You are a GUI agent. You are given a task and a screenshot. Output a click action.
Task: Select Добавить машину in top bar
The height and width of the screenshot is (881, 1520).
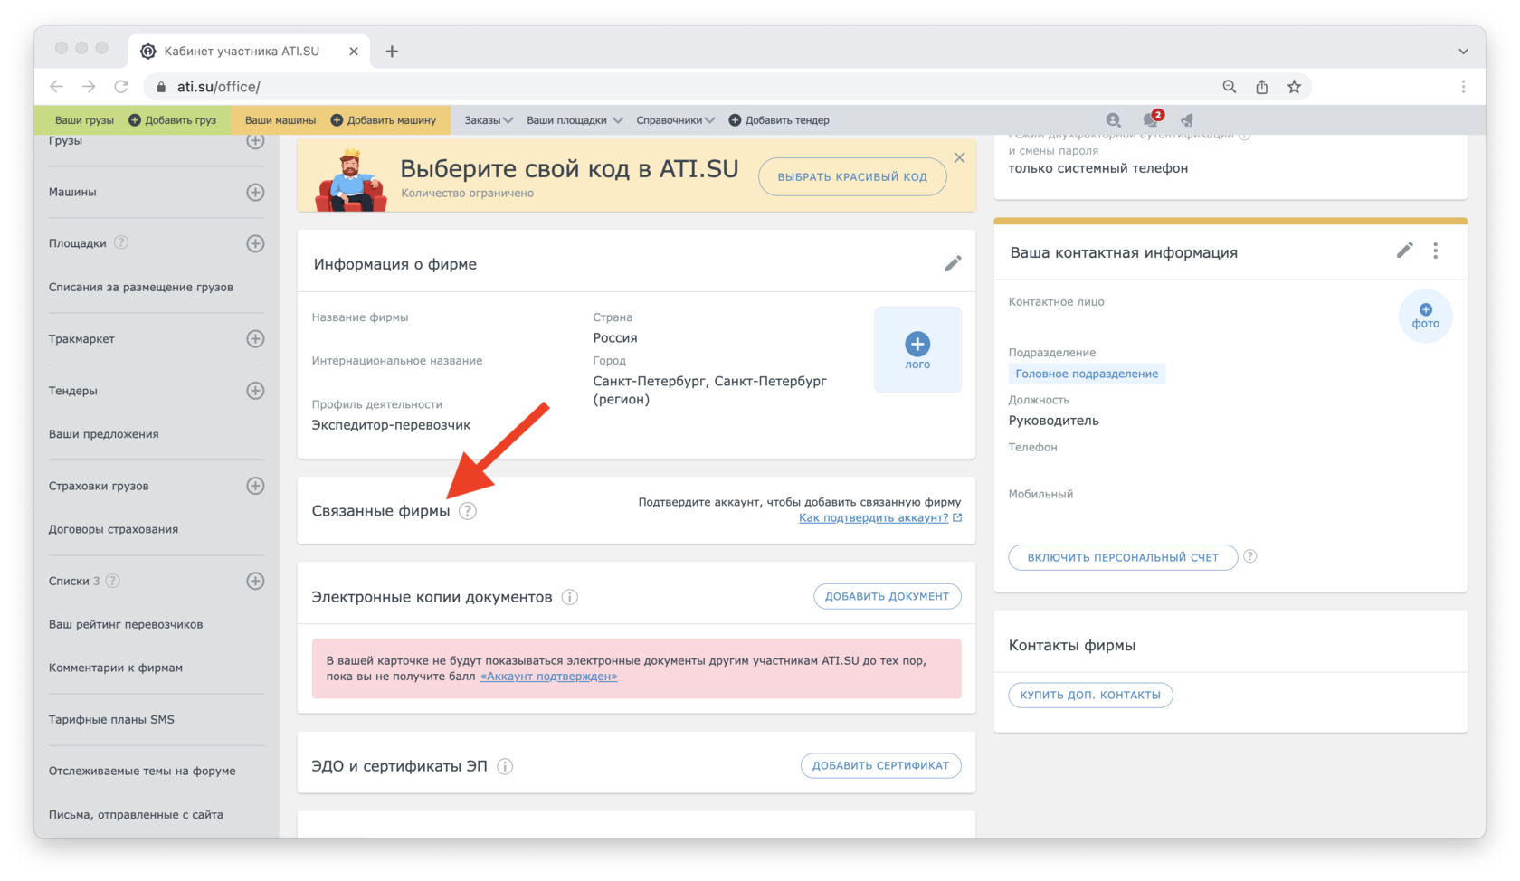[x=384, y=120]
